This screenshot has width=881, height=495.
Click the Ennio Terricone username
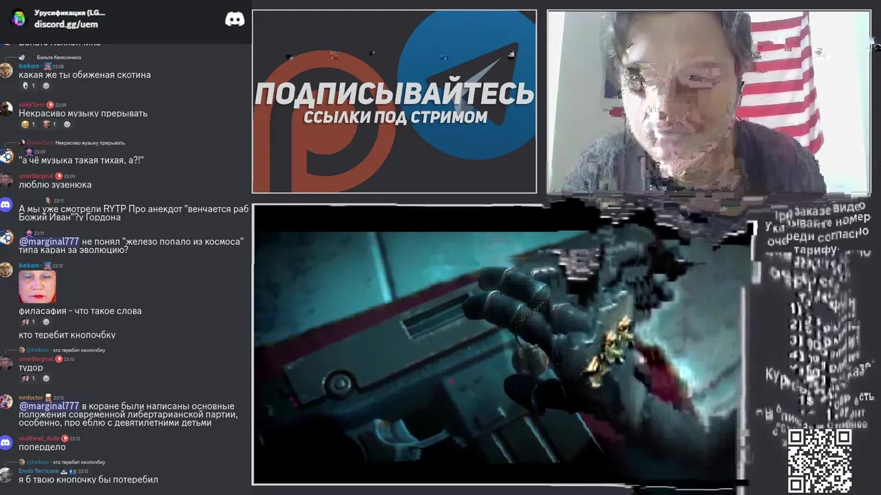point(39,471)
